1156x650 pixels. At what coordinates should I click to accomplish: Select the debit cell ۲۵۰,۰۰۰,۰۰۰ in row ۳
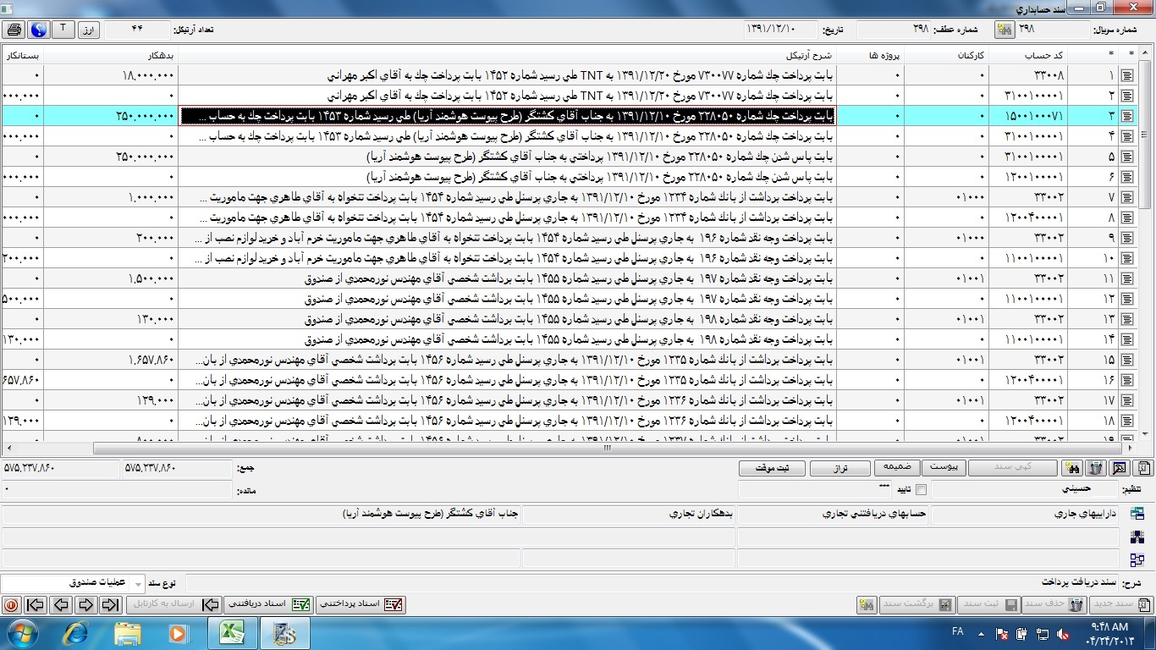tap(111, 115)
